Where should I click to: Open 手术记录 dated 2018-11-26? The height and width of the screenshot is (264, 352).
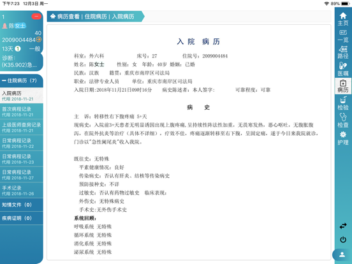coord(22,191)
